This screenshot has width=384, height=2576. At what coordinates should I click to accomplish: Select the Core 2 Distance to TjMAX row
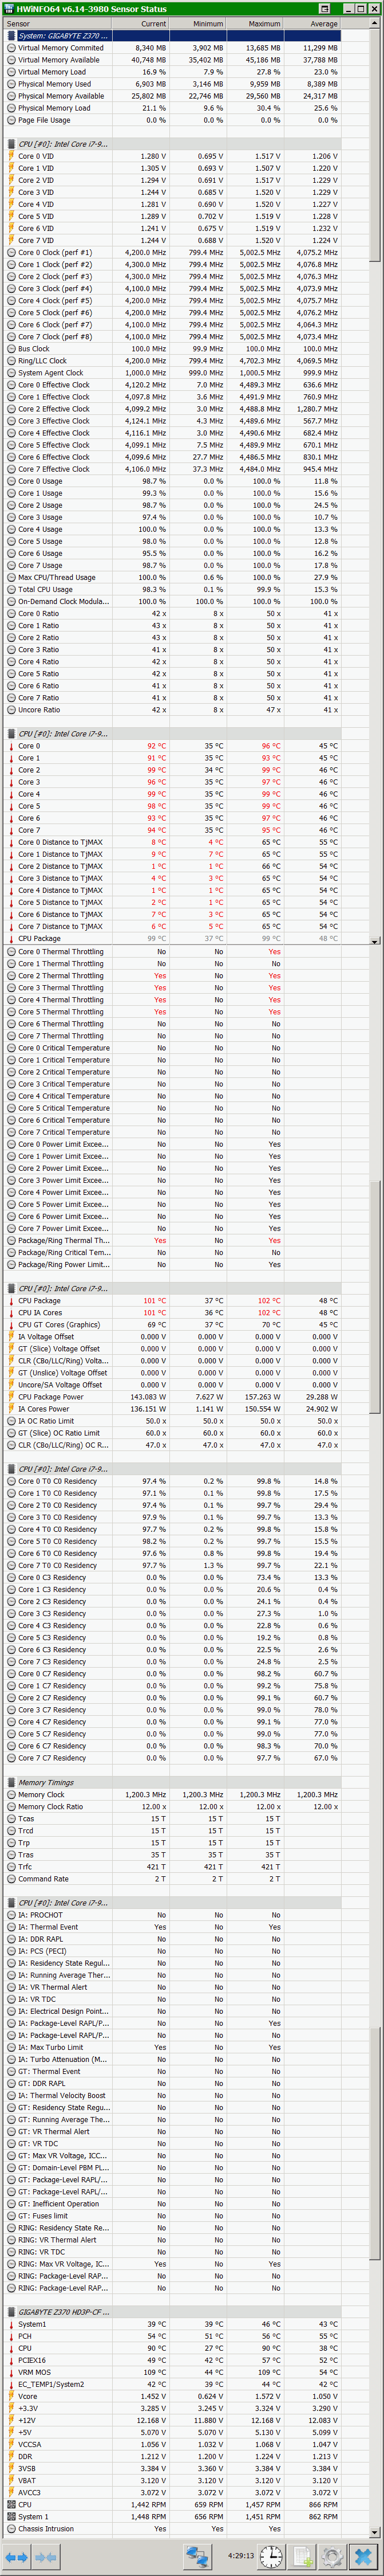pos(172,866)
